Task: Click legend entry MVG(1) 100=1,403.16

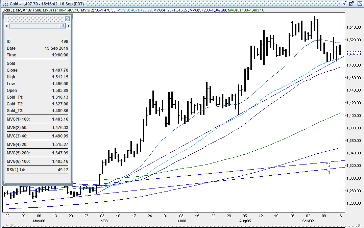Action: (61, 10)
